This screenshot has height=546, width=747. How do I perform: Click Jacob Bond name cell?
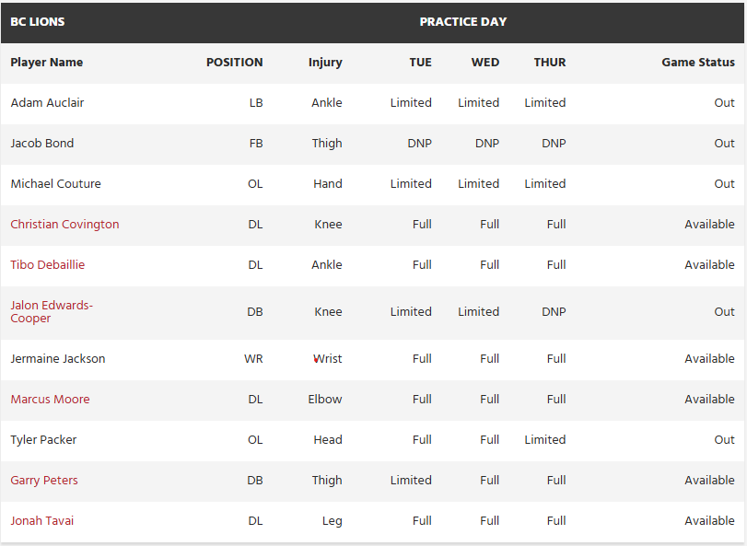[42, 144]
